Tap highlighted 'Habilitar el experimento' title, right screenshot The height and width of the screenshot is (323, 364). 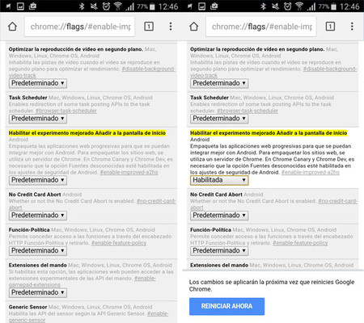point(269,133)
